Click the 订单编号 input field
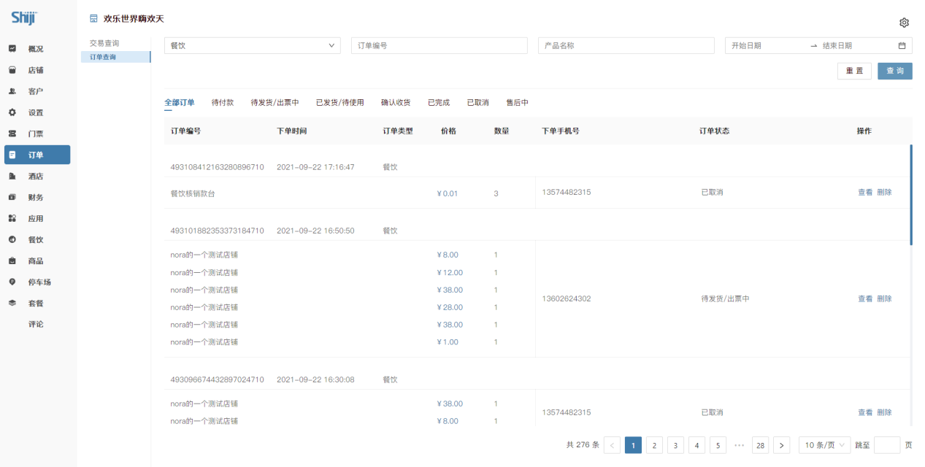The image size is (925, 467). [x=440, y=45]
